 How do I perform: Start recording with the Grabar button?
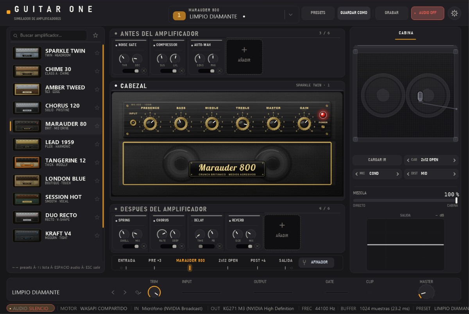pos(391,13)
